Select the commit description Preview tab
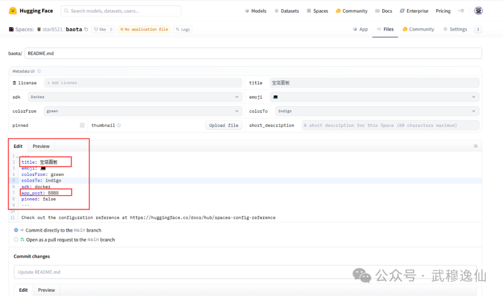503x296 pixels. [47, 290]
